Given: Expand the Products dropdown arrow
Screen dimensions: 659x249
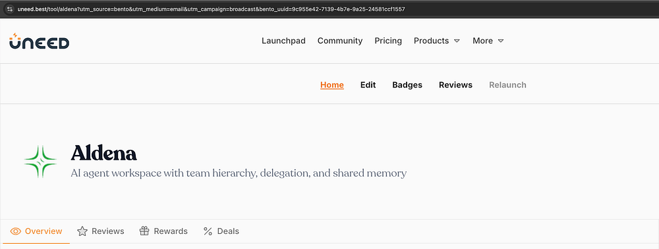Looking at the screenshot, I should coord(457,41).
